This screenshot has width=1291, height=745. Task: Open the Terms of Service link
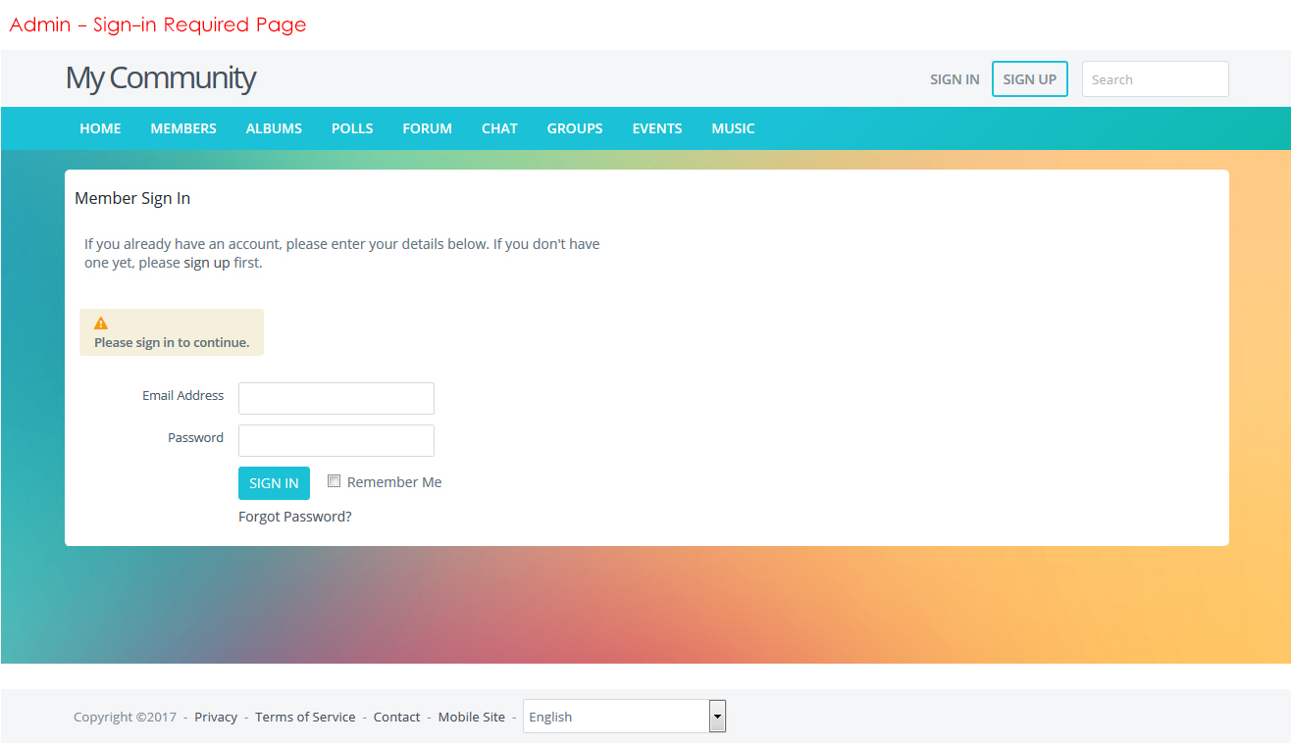[x=305, y=718]
